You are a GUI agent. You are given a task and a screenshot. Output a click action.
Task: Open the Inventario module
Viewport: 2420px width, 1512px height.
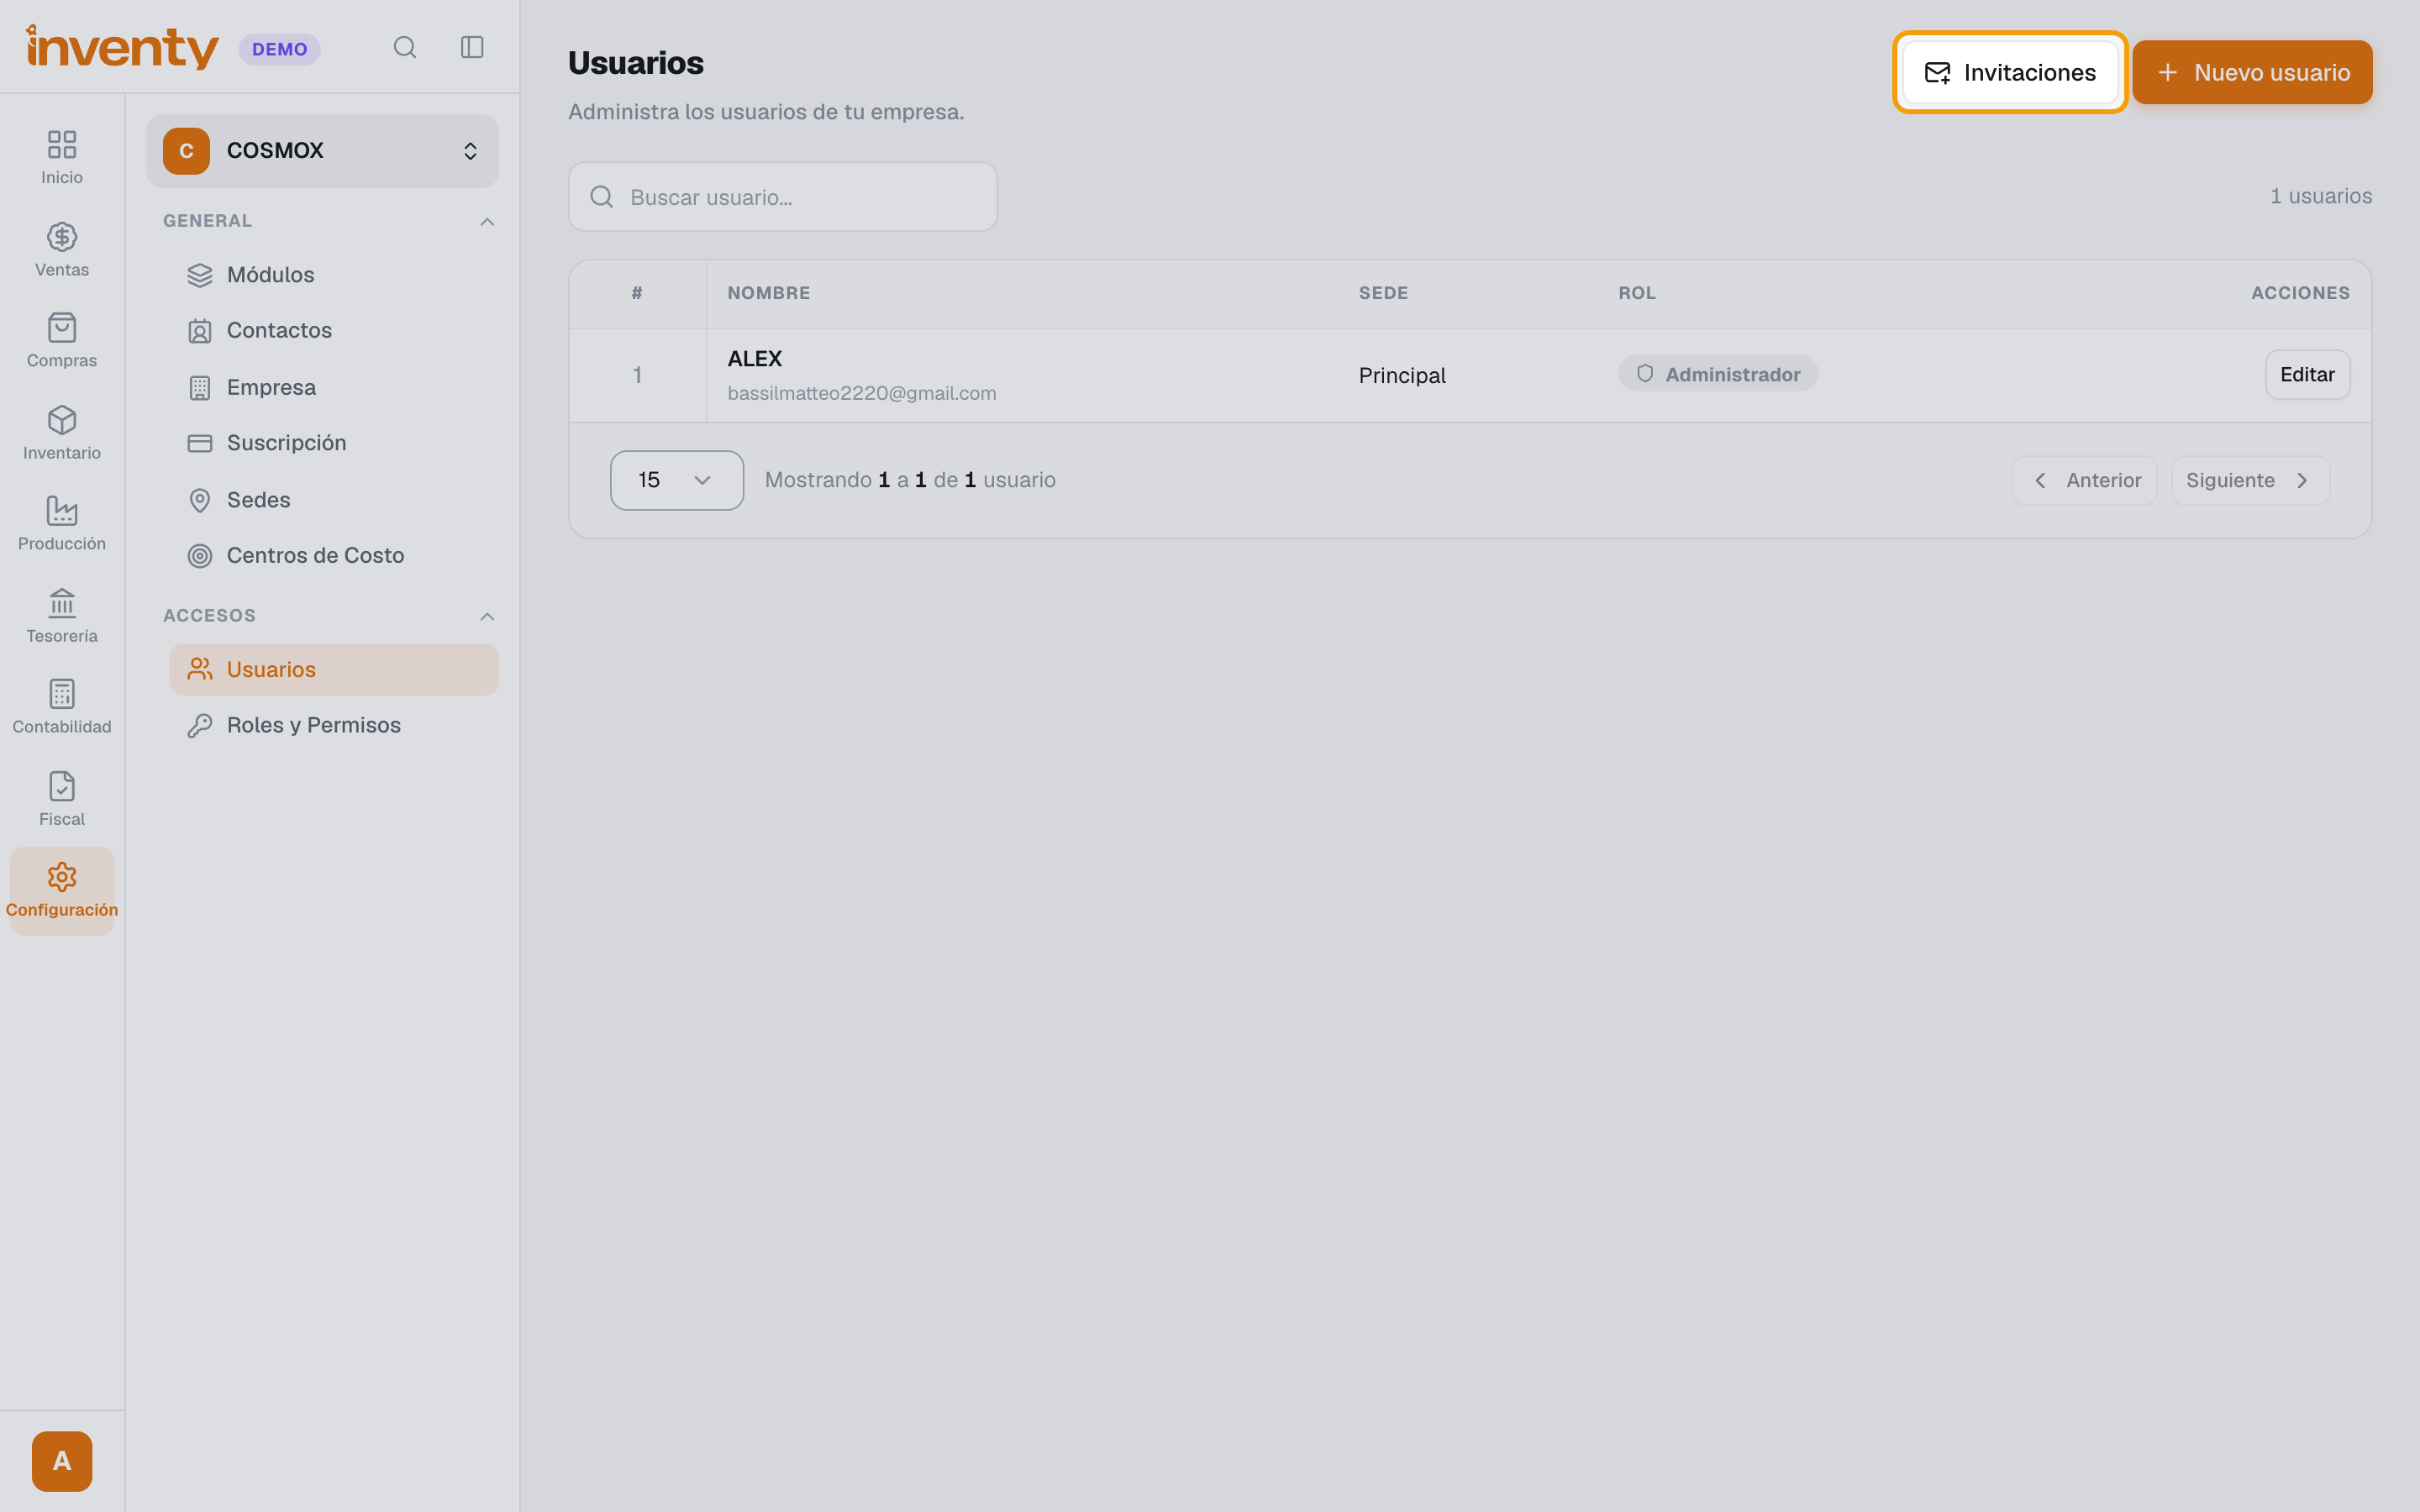point(62,432)
